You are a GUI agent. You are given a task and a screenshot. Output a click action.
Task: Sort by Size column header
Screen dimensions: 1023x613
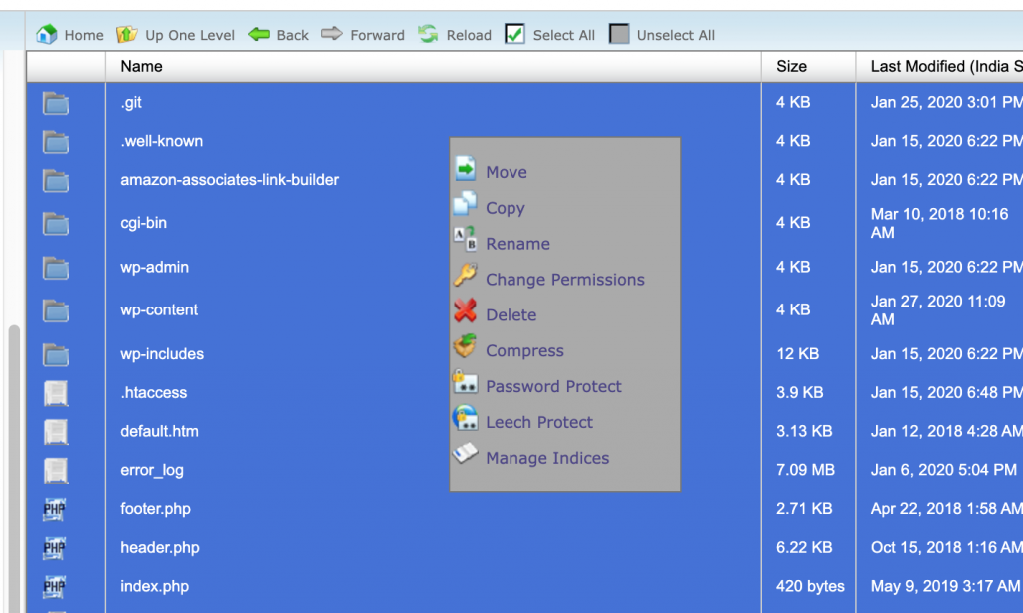point(791,66)
